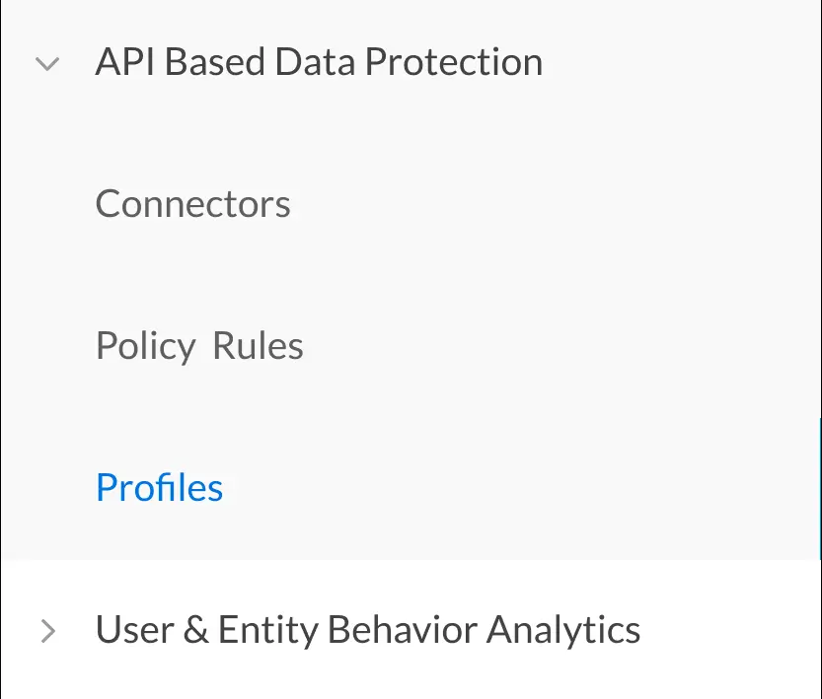This screenshot has height=699, width=822.
Task: Choose Connectors in the sidebar
Action: click(192, 204)
